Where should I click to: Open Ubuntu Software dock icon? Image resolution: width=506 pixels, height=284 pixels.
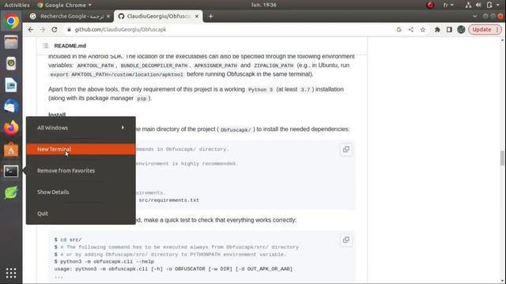(11, 149)
